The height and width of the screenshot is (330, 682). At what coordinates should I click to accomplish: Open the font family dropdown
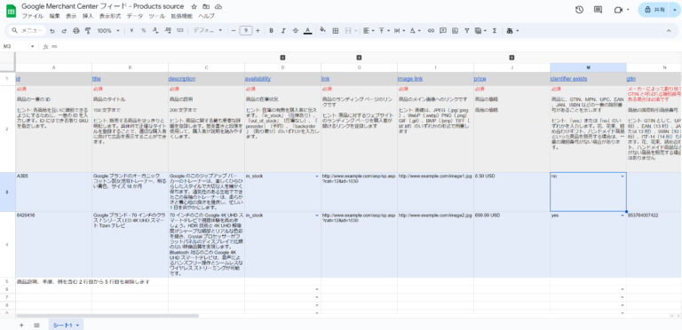208,31
